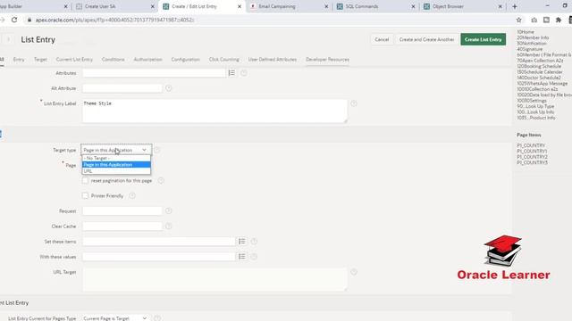Open the list picker beside Attributes field

click(231, 73)
